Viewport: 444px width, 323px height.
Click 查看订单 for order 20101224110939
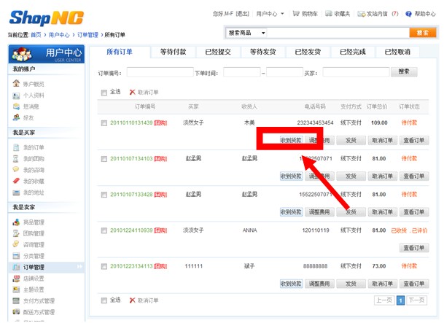414,248
